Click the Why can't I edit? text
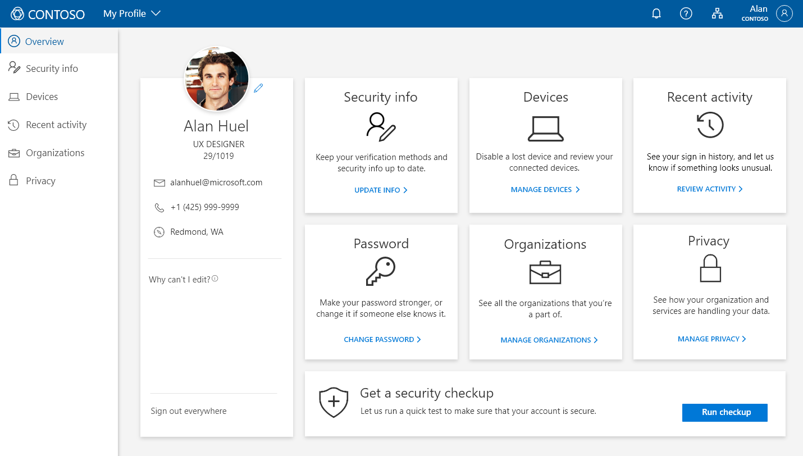 pyautogui.click(x=180, y=280)
